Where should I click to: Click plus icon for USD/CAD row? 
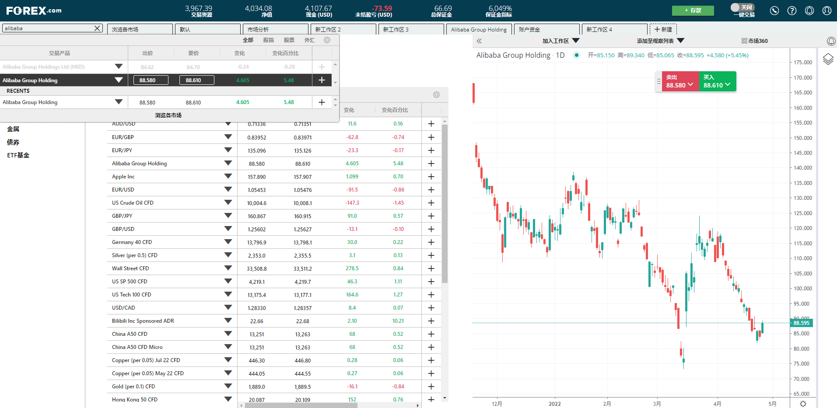(431, 308)
